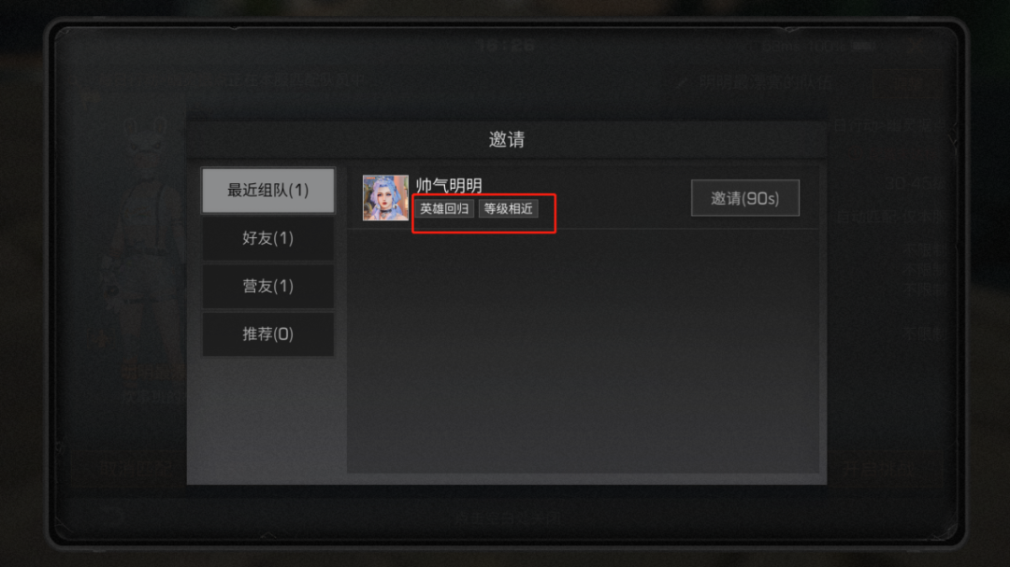Switch to the 推荐(0) tab

click(268, 334)
